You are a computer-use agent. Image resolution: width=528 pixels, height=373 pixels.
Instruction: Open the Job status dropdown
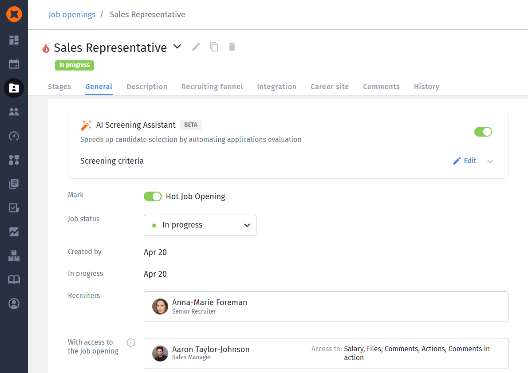tap(200, 225)
